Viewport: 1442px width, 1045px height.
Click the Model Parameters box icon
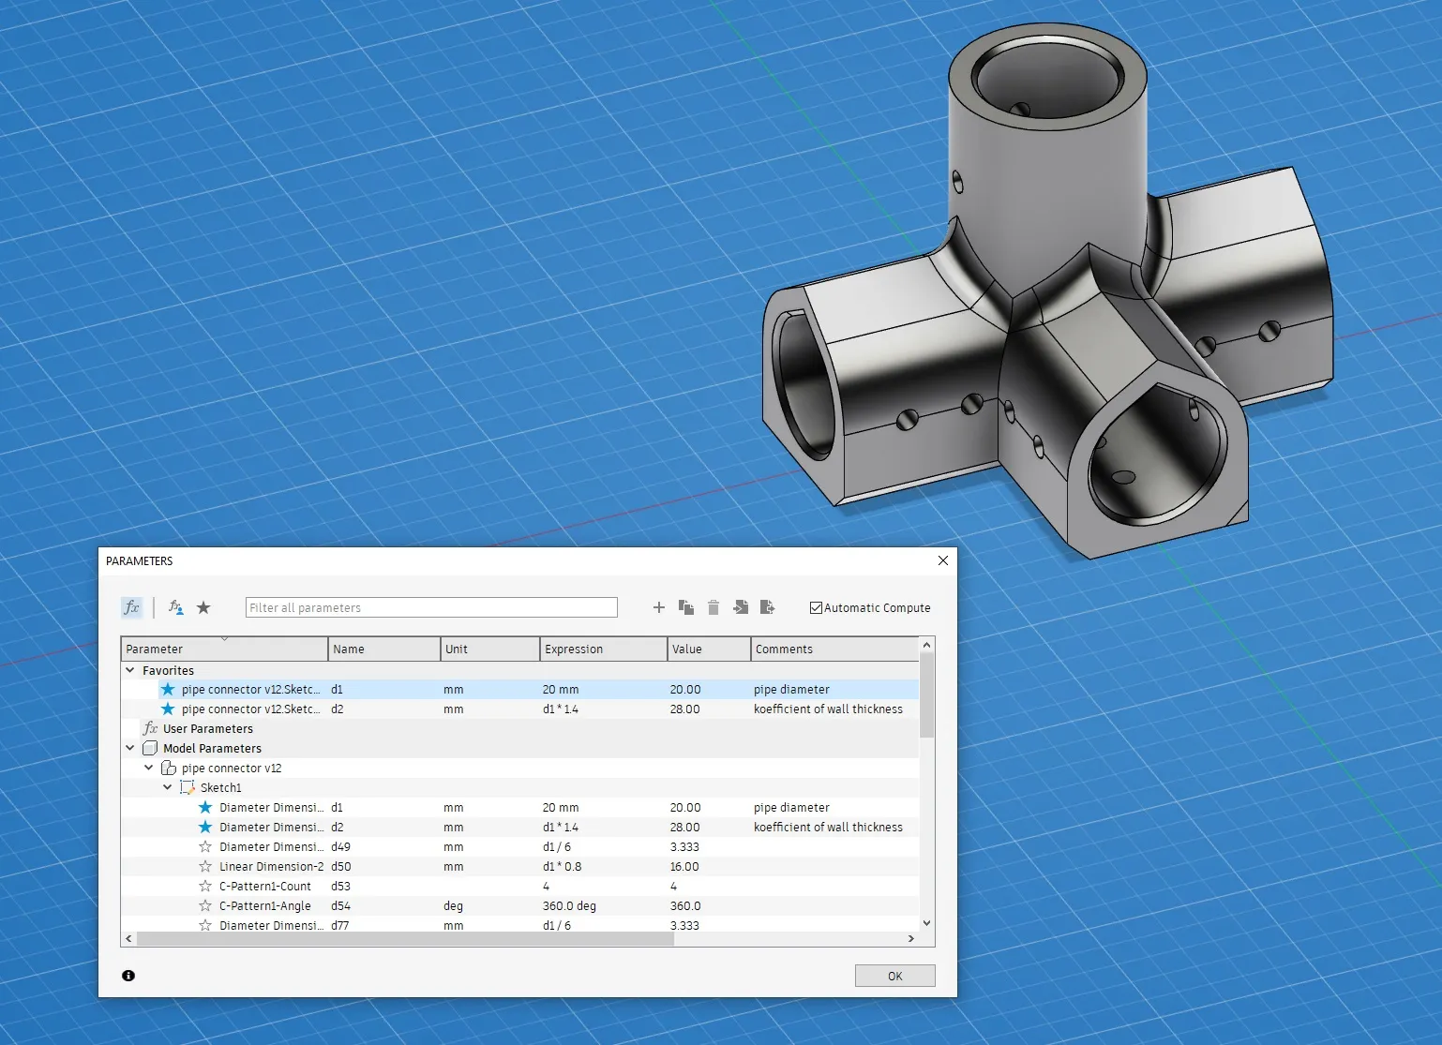pos(150,748)
